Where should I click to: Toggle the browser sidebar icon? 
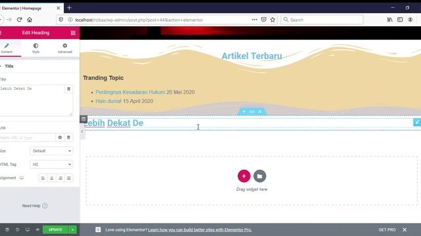coord(400,20)
